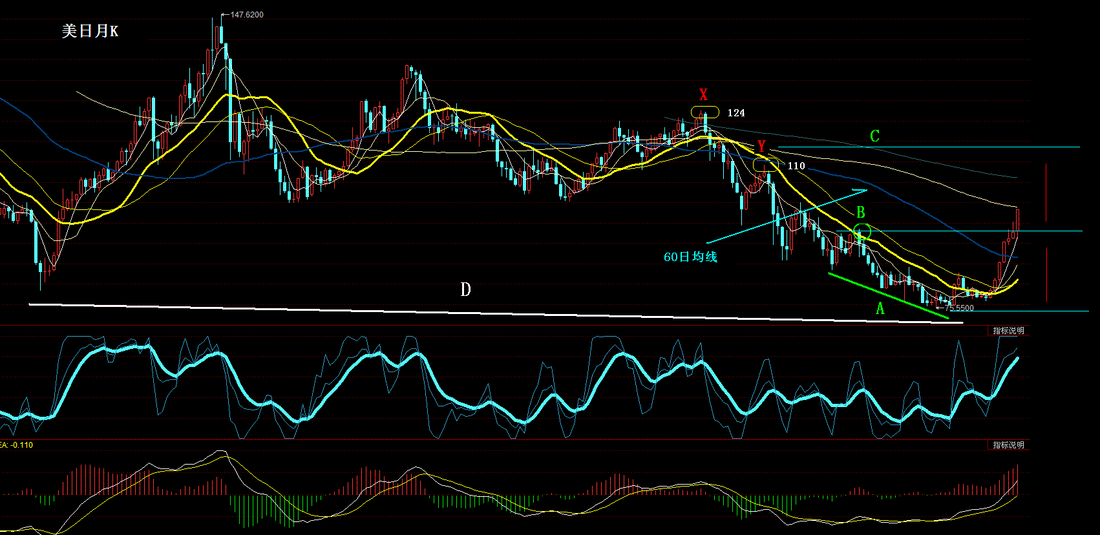1100x535 pixels.
Task: Select the green B label
Action: [860, 213]
